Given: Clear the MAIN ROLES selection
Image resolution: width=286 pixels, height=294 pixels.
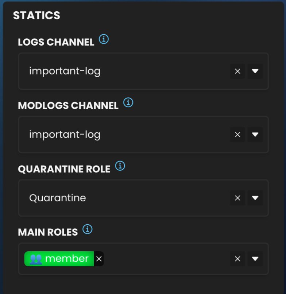Looking at the screenshot, I should coord(237,259).
